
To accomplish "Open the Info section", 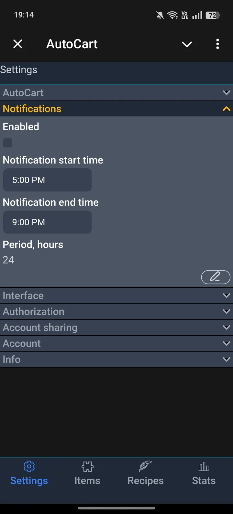I will pos(116,359).
